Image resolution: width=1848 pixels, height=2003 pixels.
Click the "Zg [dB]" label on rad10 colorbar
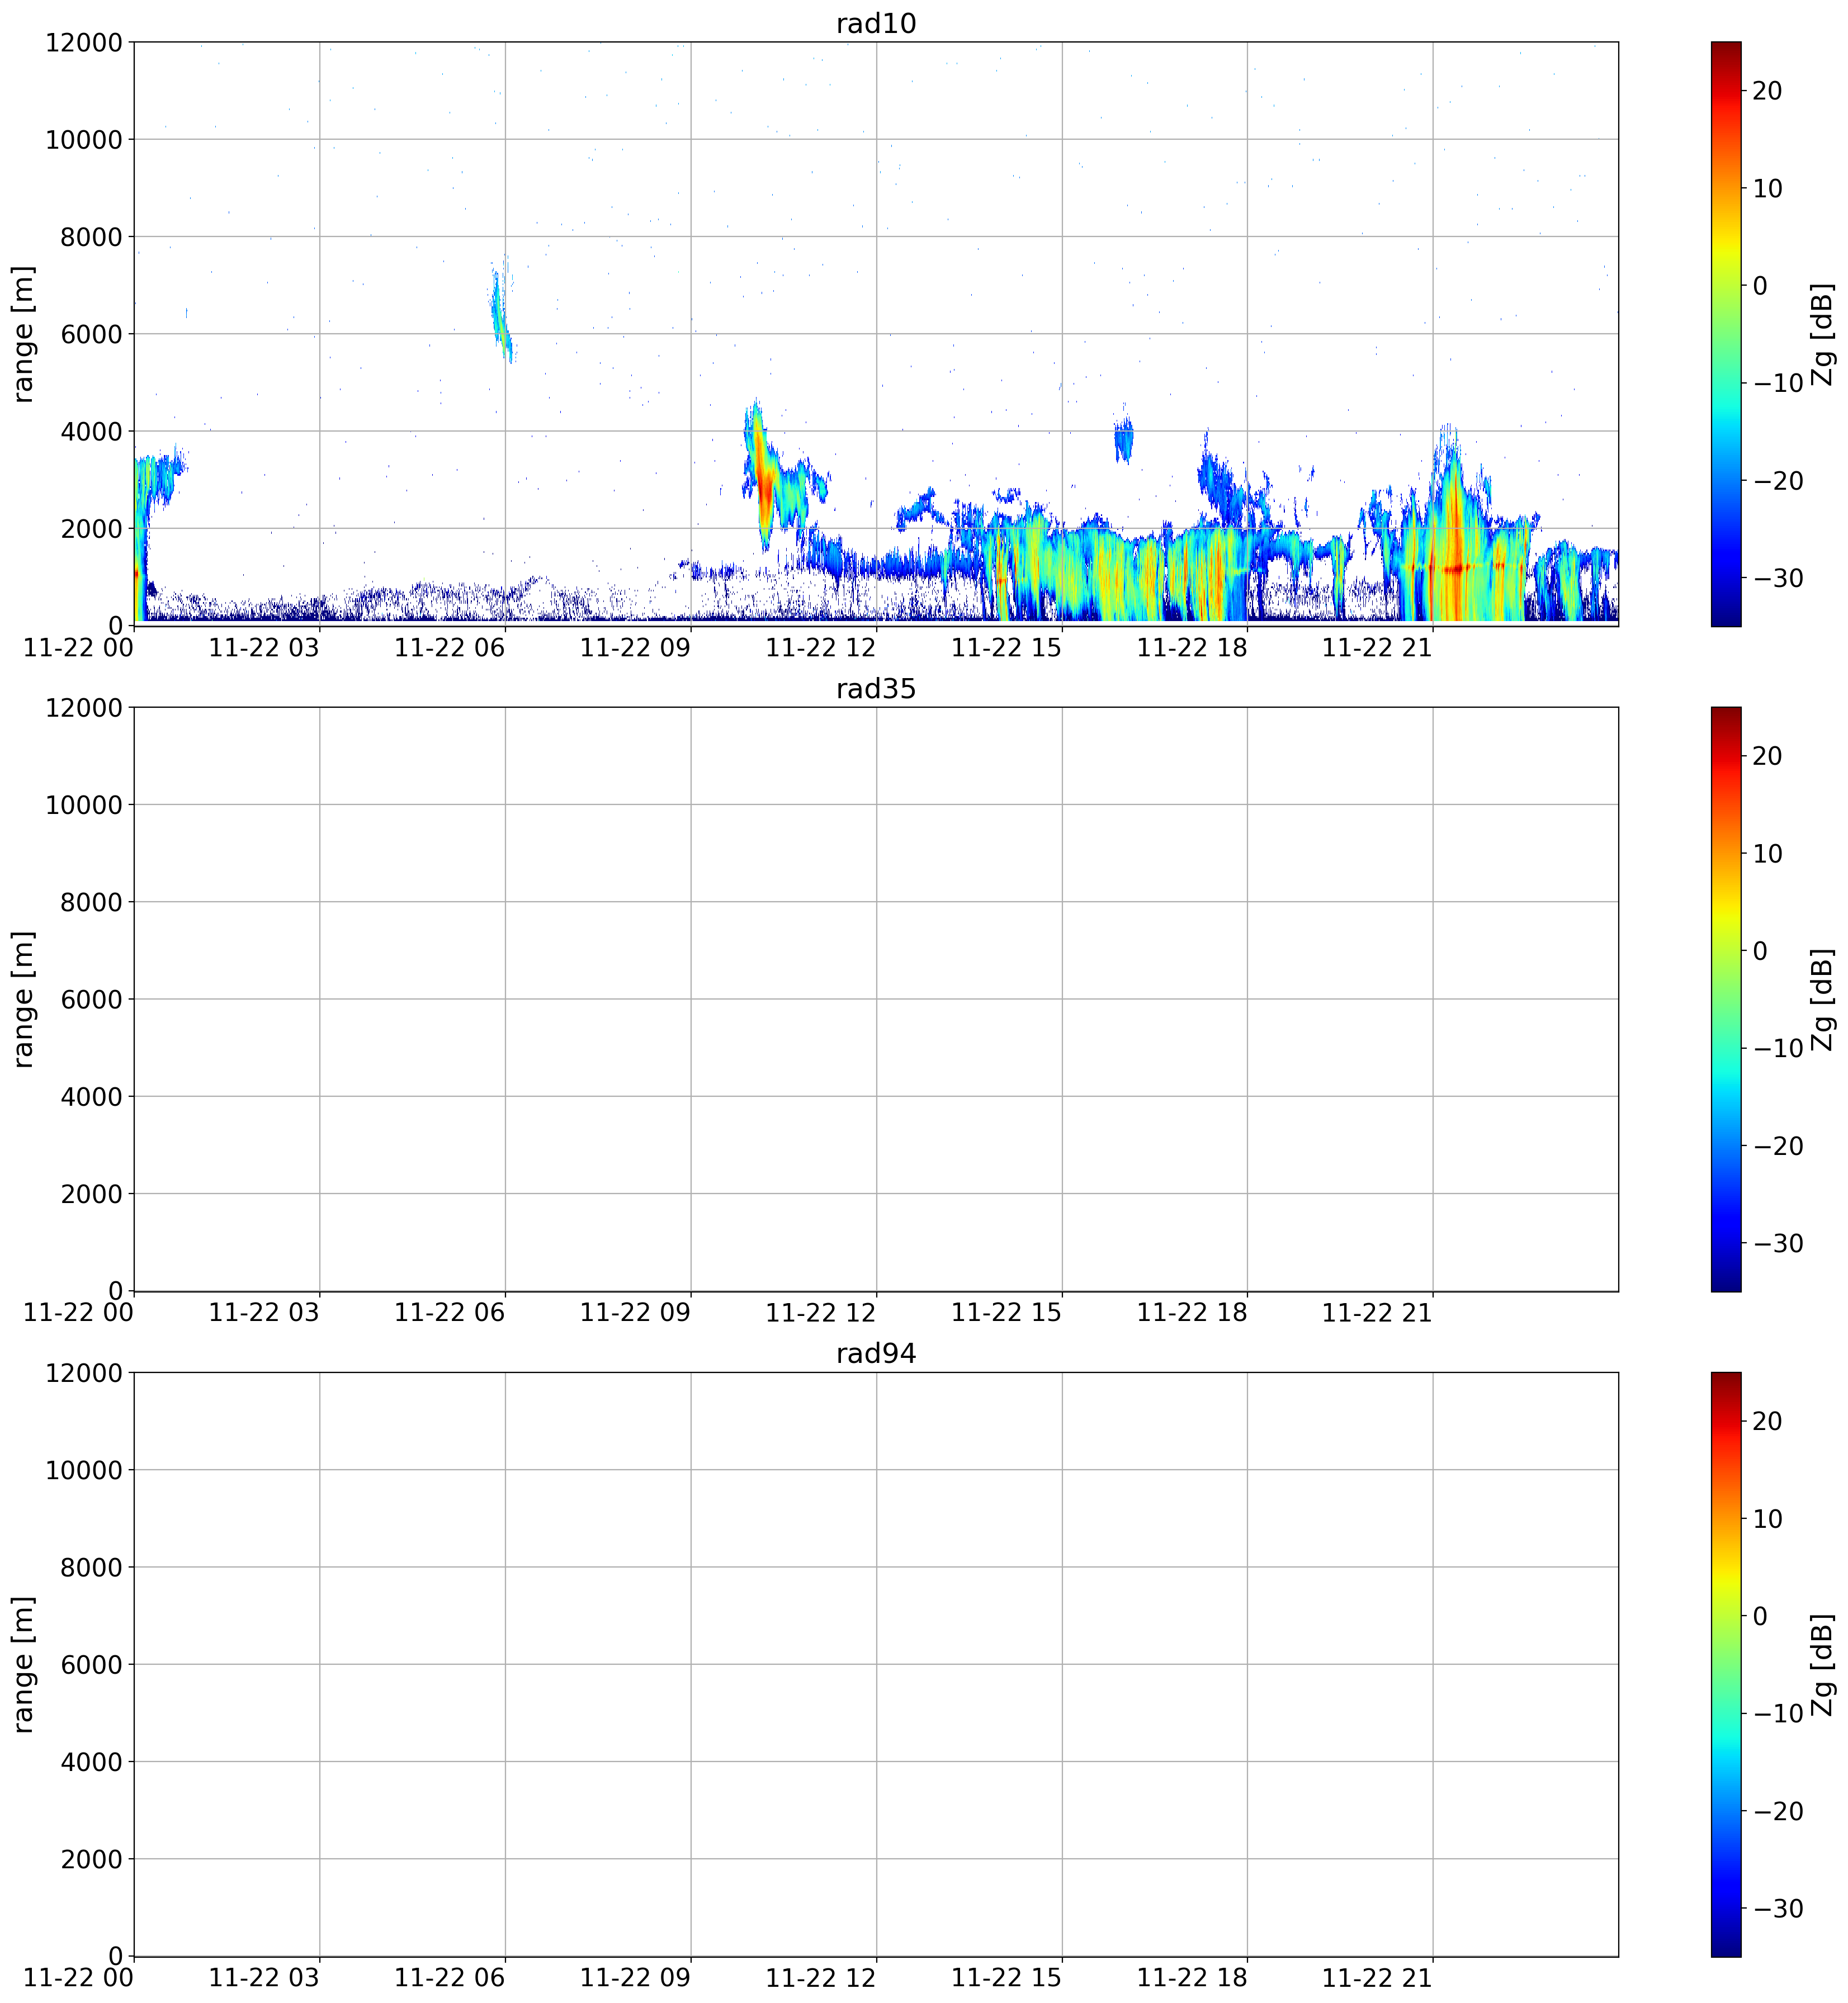[x=1822, y=334]
